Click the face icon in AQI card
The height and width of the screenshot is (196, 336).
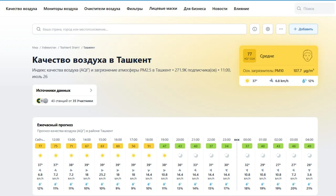(307, 56)
